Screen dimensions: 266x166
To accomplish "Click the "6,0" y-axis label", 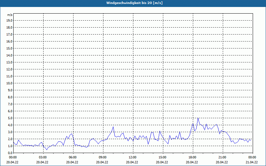I will [10, 111].
